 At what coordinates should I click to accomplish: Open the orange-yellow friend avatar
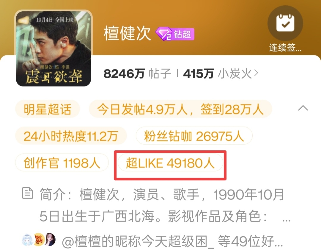point(39,239)
